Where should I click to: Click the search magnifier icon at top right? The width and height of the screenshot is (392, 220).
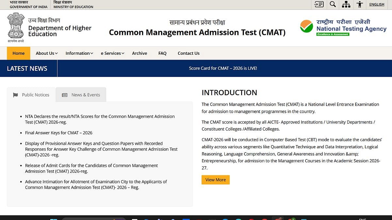(333, 5)
